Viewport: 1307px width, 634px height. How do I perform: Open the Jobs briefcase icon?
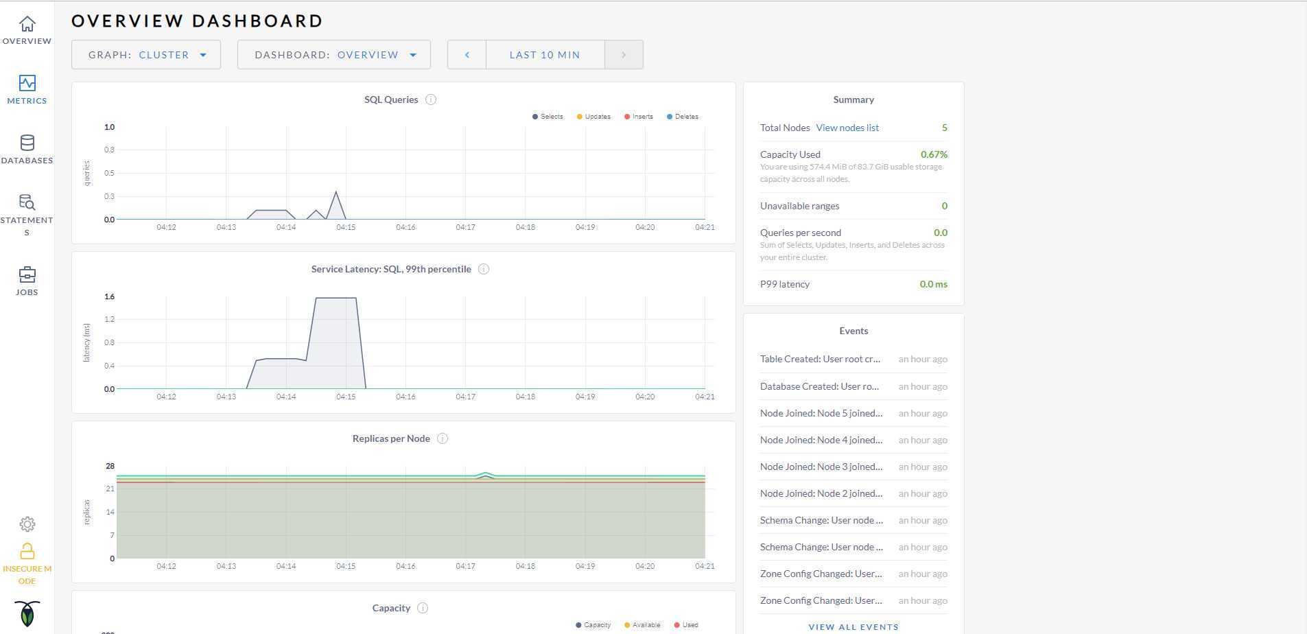pyautogui.click(x=27, y=274)
